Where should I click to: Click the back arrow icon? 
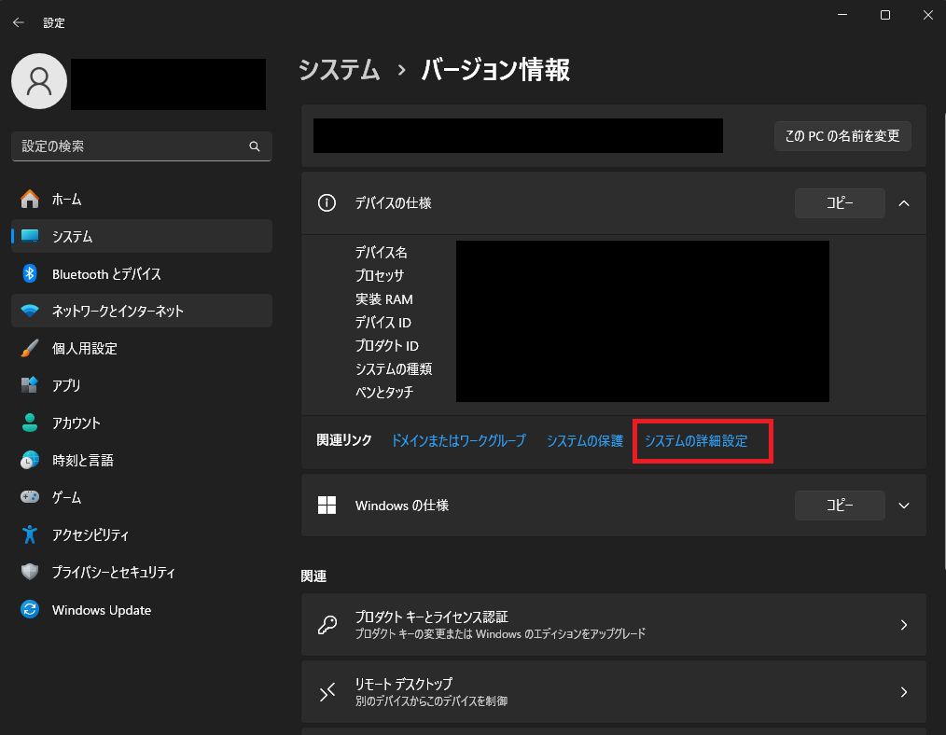click(x=19, y=22)
